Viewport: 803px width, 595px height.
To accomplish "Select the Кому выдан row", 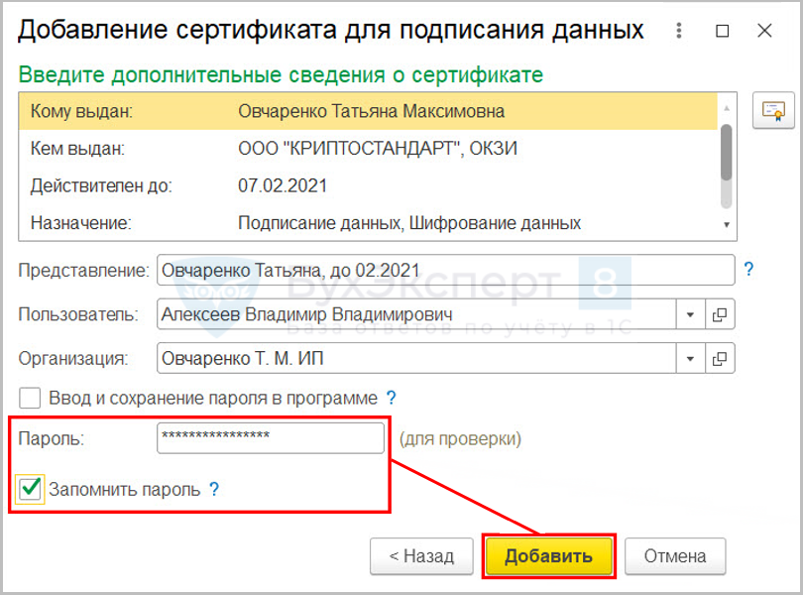I will pyautogui.click(x=368, y=111).
